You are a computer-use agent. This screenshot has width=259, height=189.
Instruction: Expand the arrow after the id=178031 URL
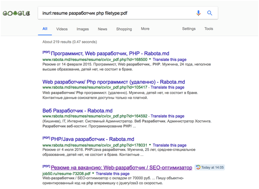click(150, 145)
